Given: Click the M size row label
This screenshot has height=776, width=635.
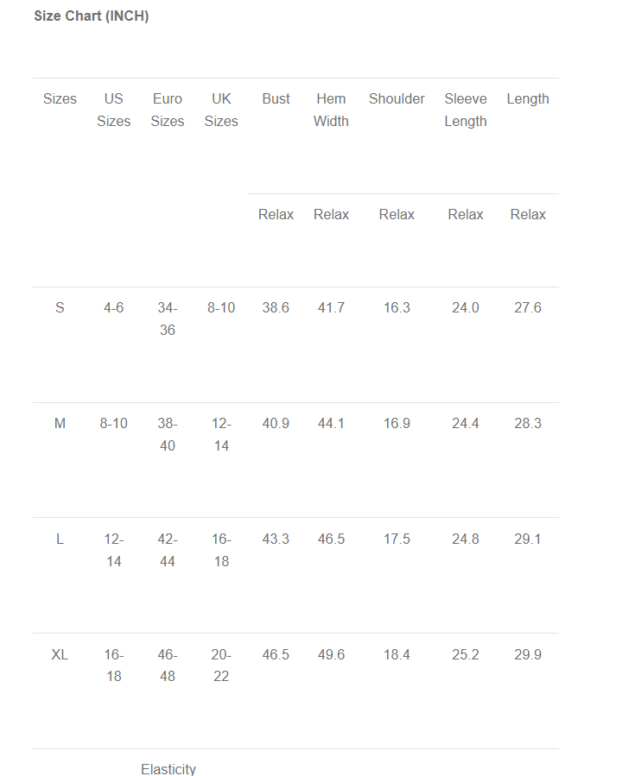Looking at the screenshot, I should point(60,423).
